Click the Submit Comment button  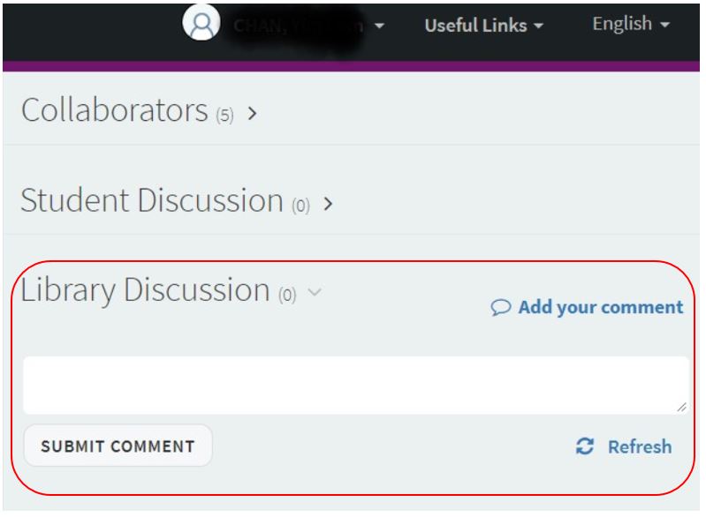tap(118, 446)
